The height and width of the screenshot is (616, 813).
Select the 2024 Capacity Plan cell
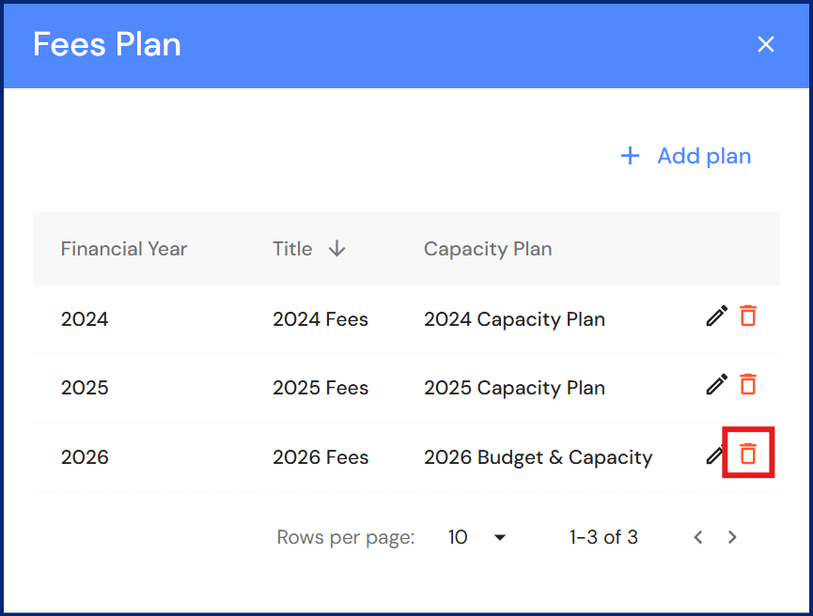514,319
